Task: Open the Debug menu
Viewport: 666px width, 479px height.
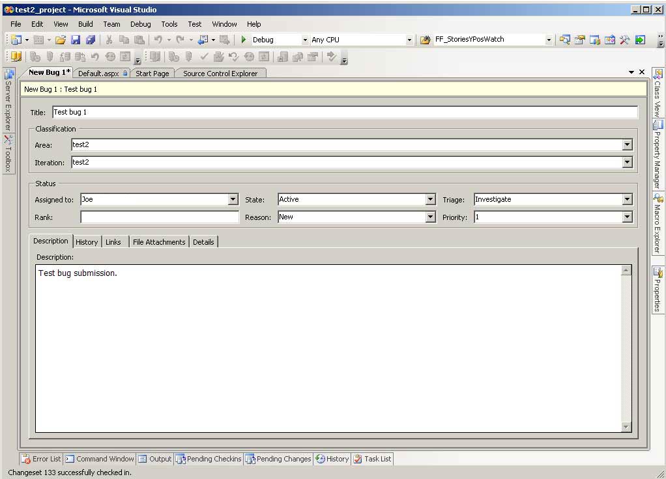Action: pos(140,24)
